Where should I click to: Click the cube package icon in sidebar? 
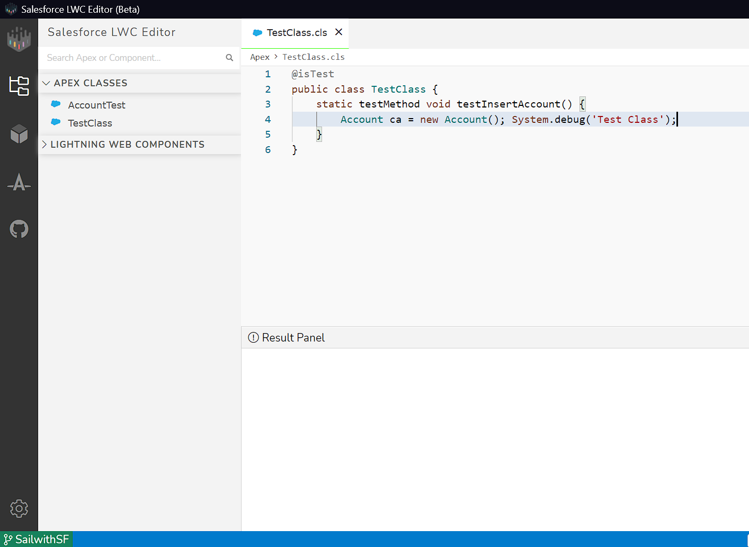(x=19, y=134)
